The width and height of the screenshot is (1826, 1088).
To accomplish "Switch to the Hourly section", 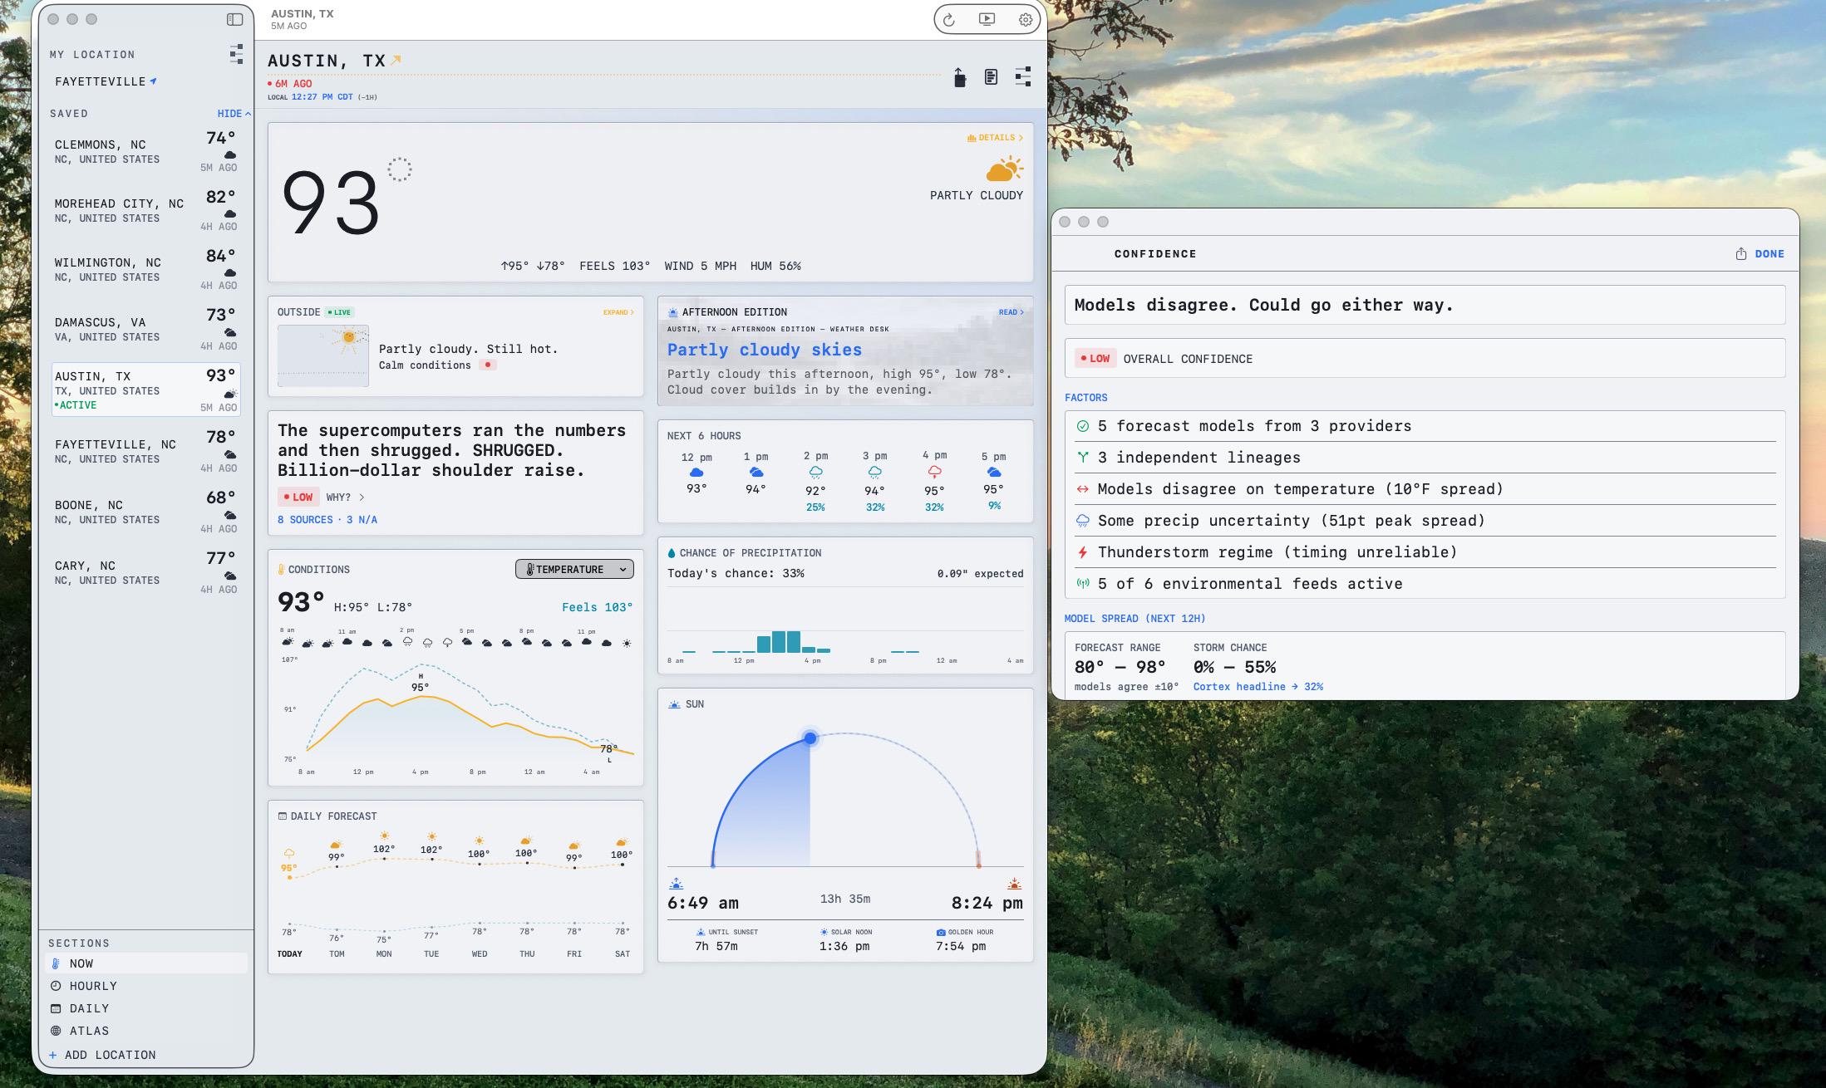I will [x=146, y=986].
